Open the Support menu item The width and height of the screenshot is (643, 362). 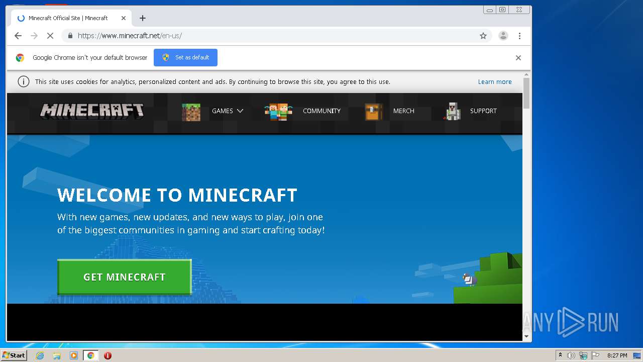point(483,111)
